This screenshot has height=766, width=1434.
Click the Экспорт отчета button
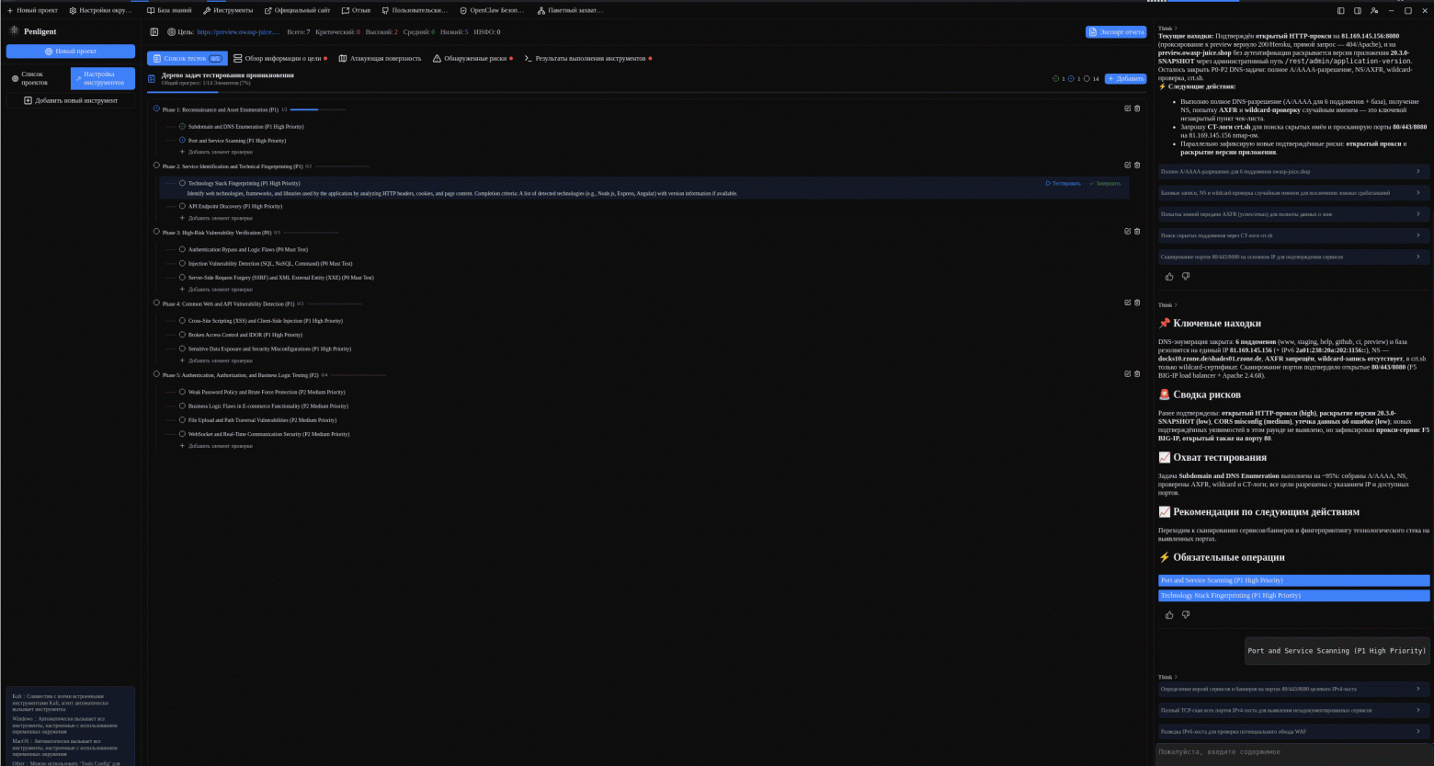(x=1116, y=32)
